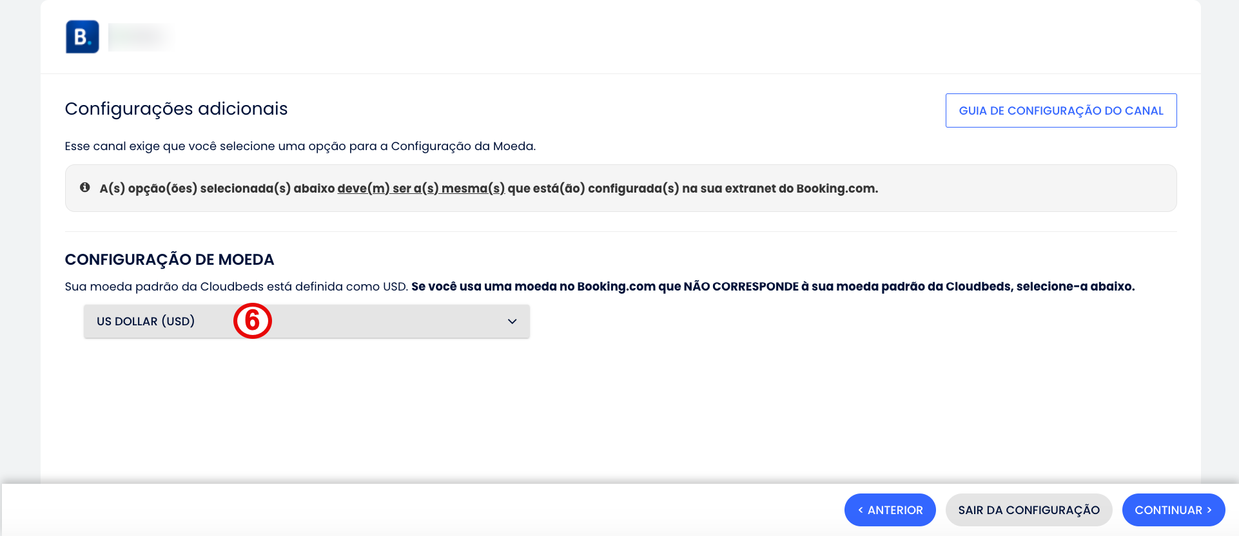Click the 'Configurações adicionais' heading
This screenshot has height=536, width=1239.
click(176, 109)
